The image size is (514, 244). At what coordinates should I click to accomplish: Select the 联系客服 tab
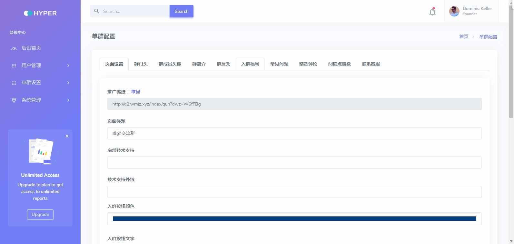point(371,64)
